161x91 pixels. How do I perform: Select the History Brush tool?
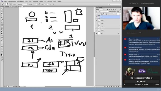click(2, 29)
